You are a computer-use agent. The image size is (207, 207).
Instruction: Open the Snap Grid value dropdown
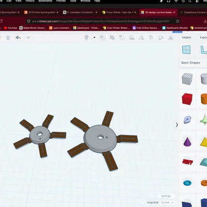[x=167, y=202]
